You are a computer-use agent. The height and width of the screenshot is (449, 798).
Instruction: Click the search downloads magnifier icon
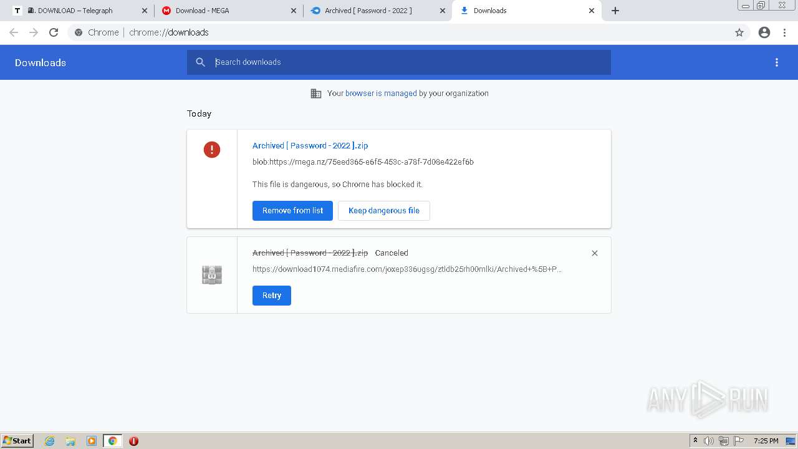(200, 62)
